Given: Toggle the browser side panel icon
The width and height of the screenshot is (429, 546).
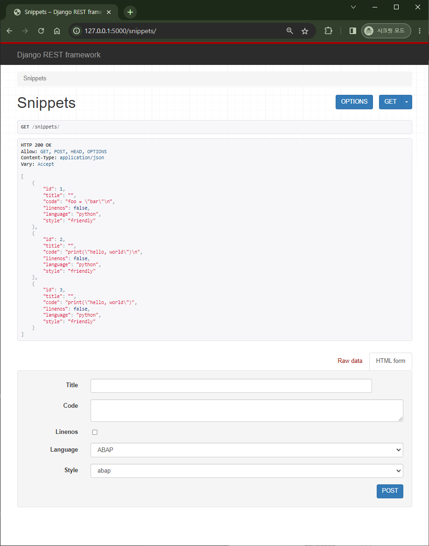Looking at the screenshot, I should 353,31.
